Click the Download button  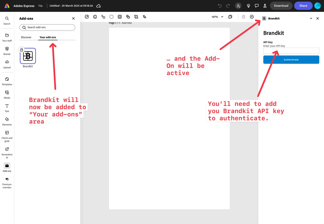pos(281,6)
